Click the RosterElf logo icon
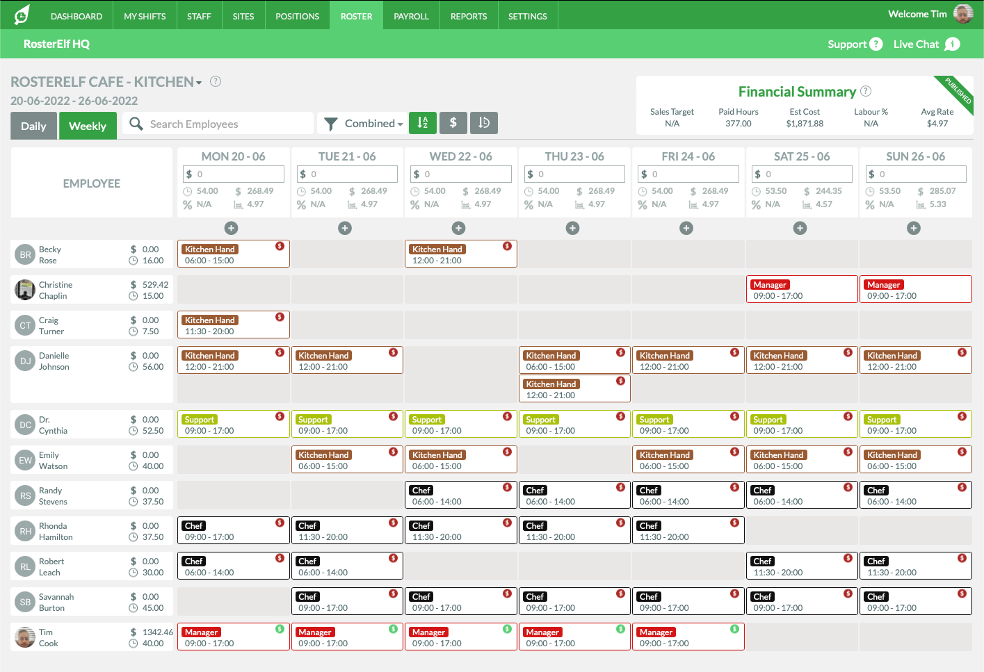 [22, 15]
